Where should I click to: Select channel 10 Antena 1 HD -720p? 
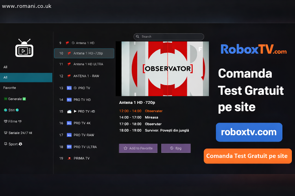[x=84, y=53]
